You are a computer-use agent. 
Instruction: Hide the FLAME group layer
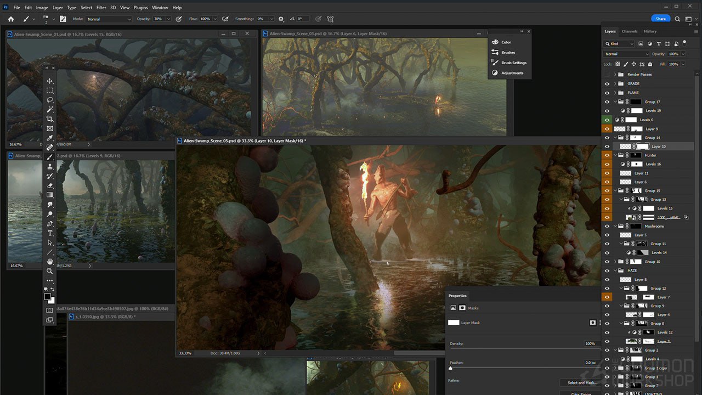pyautogui.click(x=607, y=93)
